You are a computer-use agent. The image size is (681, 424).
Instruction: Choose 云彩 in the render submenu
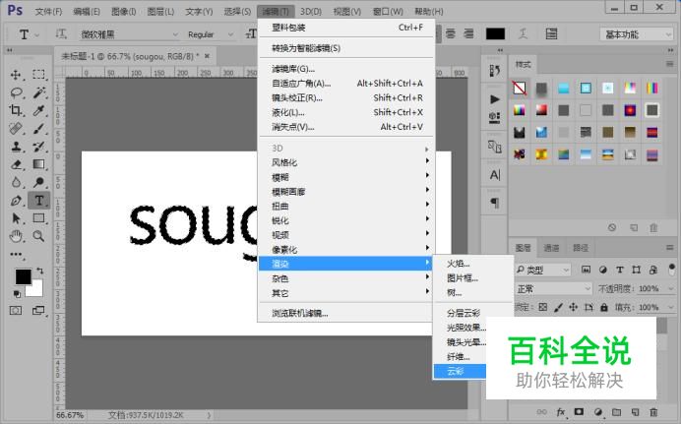(460, 372)
